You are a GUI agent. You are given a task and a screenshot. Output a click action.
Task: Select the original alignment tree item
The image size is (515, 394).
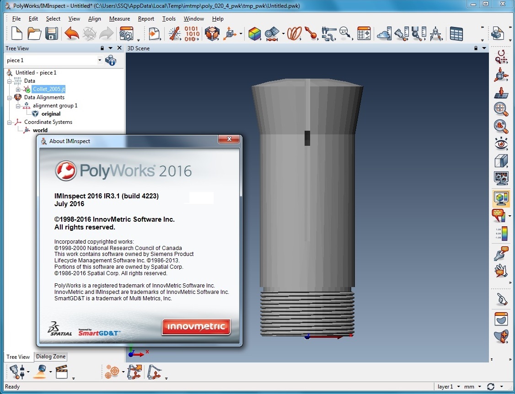click(x=51, y=114)
